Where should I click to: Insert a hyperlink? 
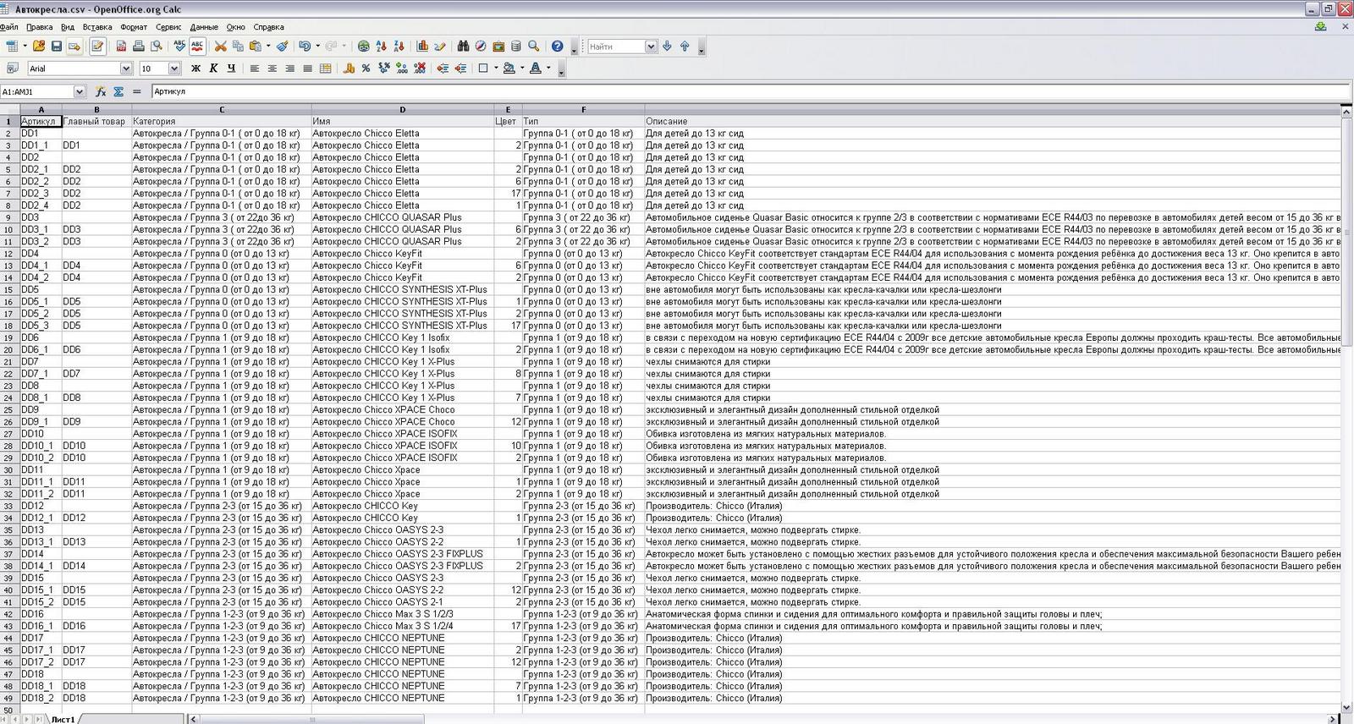tap(363, 47)
